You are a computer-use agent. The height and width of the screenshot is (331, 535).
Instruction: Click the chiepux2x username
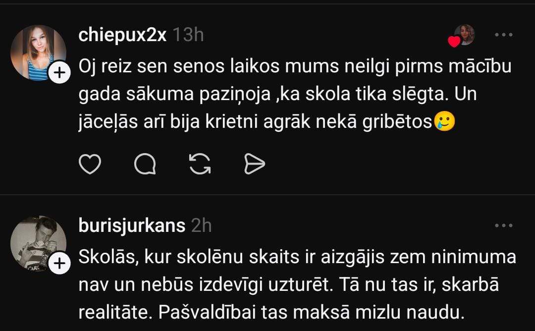coord(122,36)
